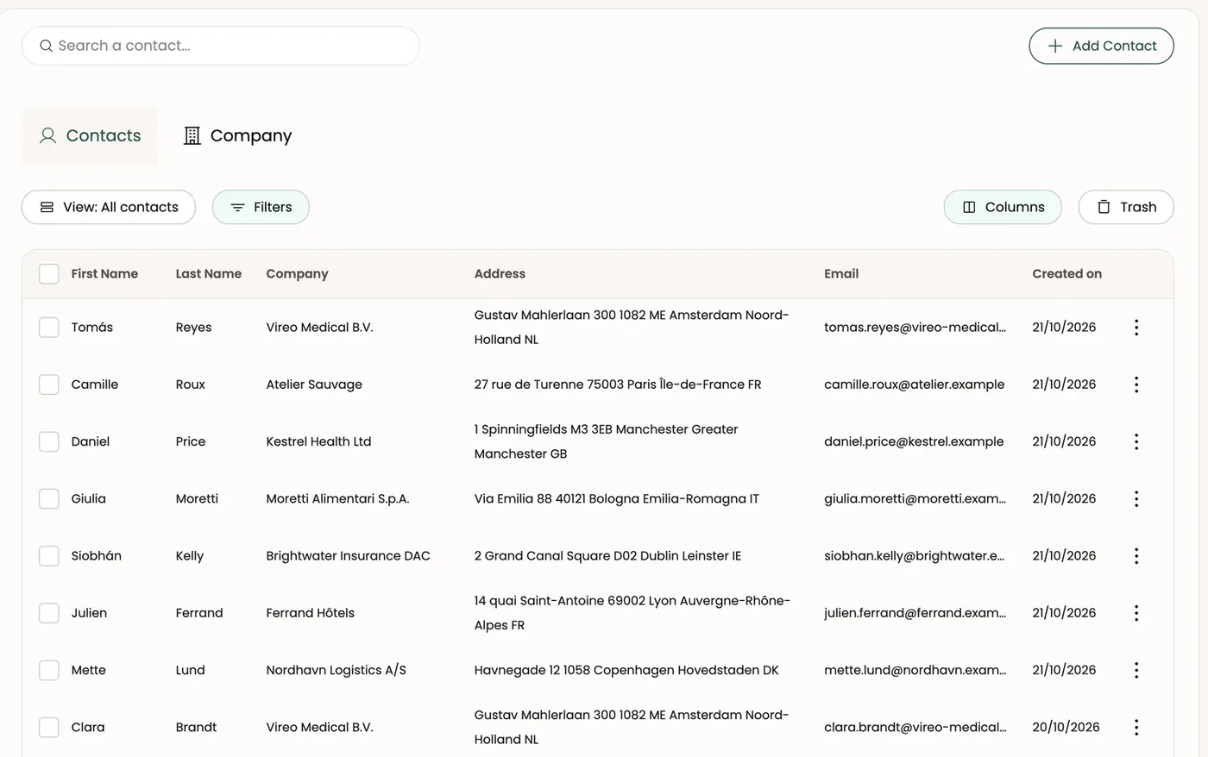Switch to the Company tab
Viewport: 1208px width, 757px height.
[x=237, y=135]
